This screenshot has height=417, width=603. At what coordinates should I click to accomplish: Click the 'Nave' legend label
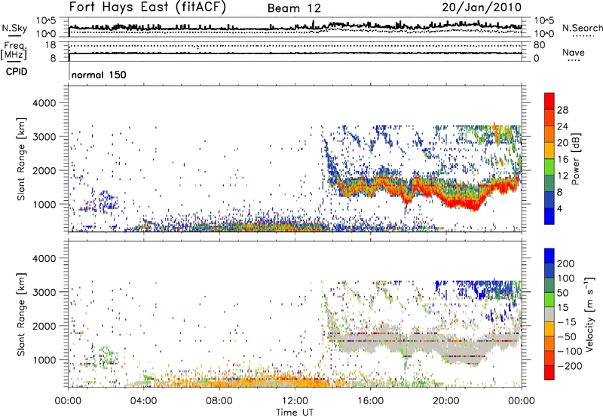(574, 52)
